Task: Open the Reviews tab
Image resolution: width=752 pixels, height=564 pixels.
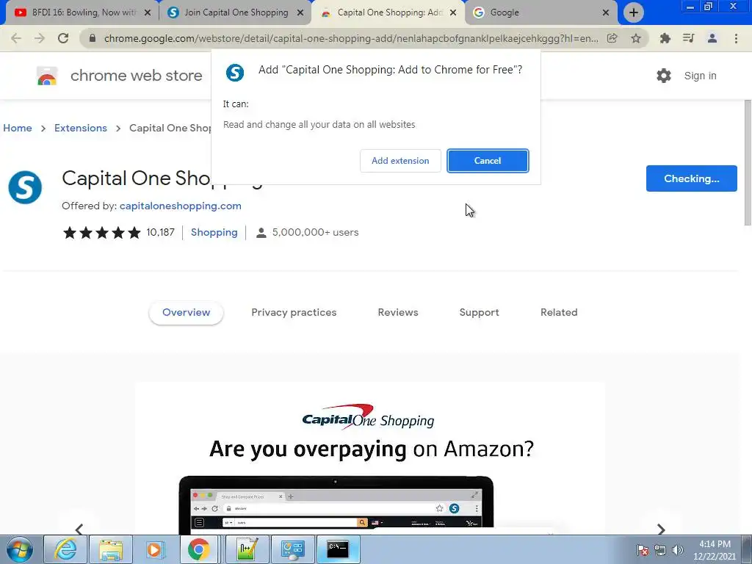Action: [398, 313]
